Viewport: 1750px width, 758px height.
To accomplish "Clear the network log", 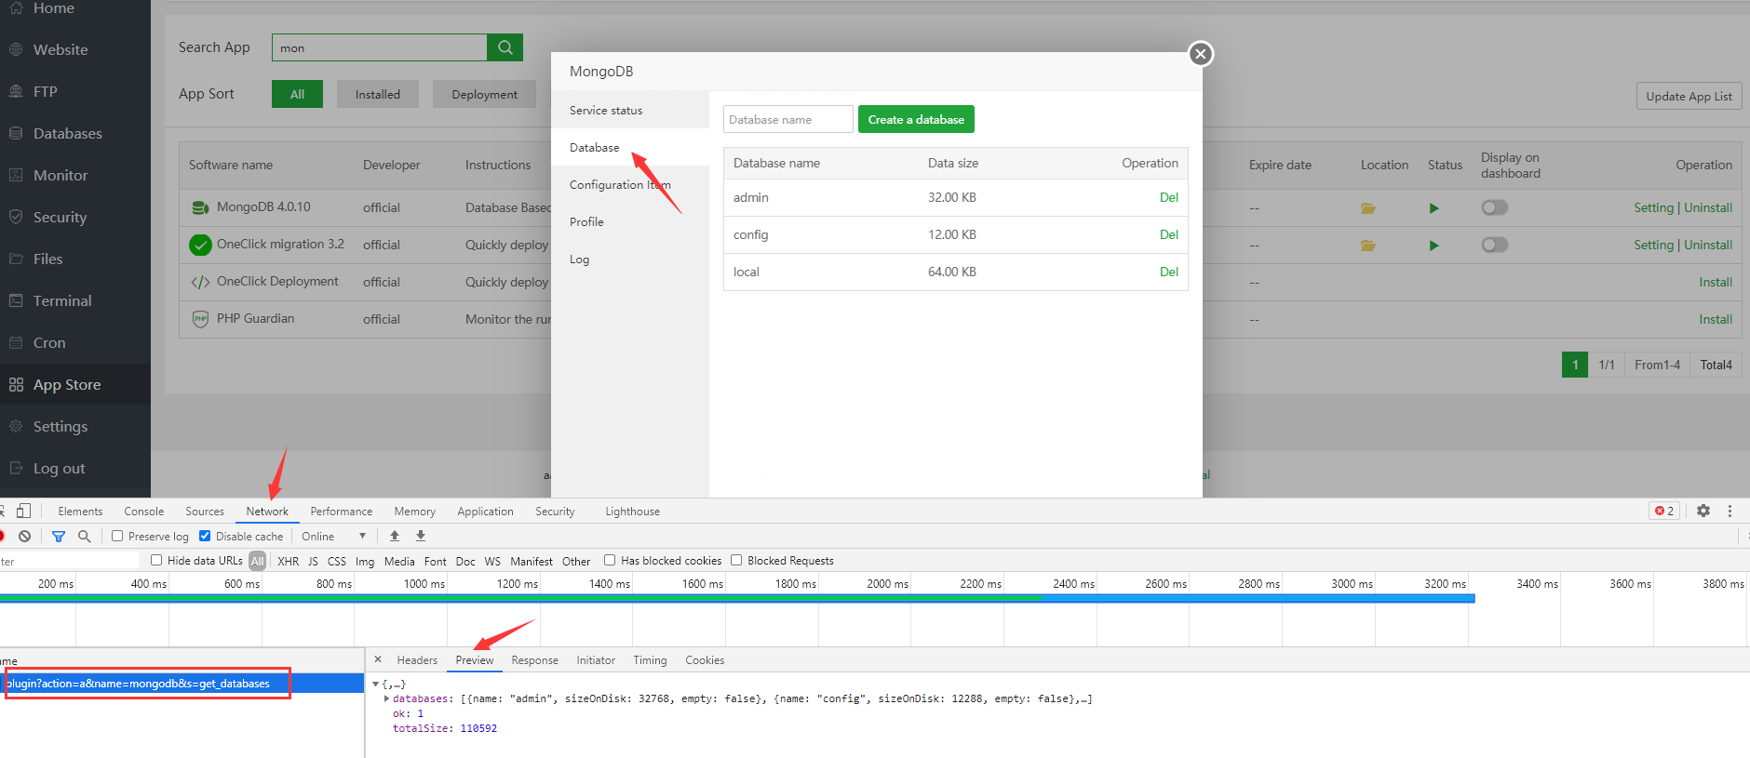I will coord(25,536).
